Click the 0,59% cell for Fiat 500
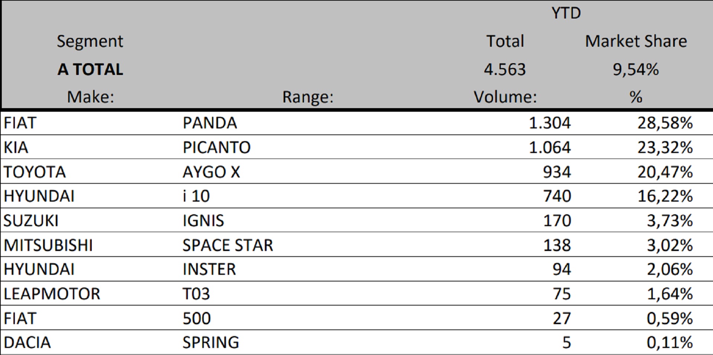This screenshot has width=713, height=355. pos(670,318)
